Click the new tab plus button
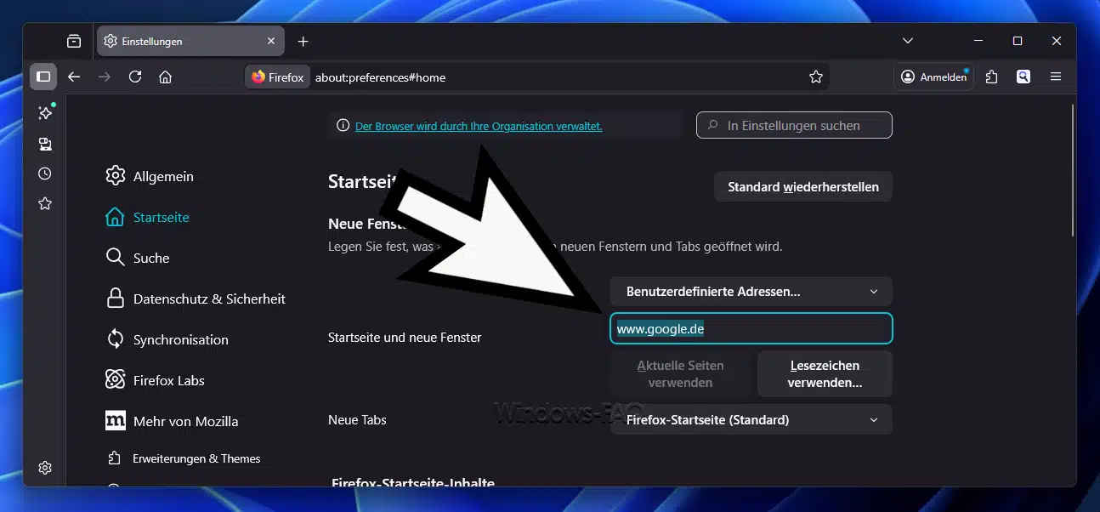The width and height of the screenshot is (1100, 512). pyautogui.click(x=303, y=41)
